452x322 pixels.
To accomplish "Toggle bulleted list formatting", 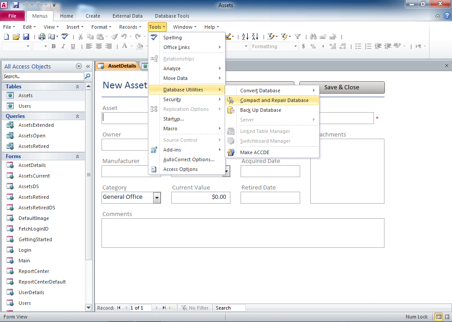I will click(358, 46).
